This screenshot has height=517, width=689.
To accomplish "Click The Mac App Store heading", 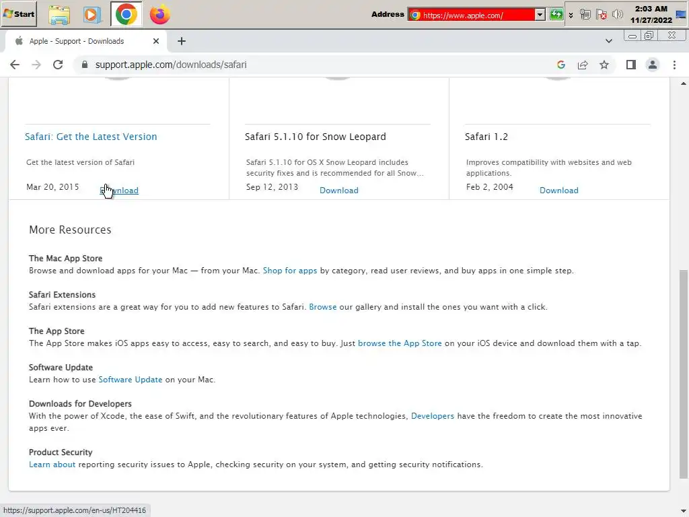I will point(65,258).
